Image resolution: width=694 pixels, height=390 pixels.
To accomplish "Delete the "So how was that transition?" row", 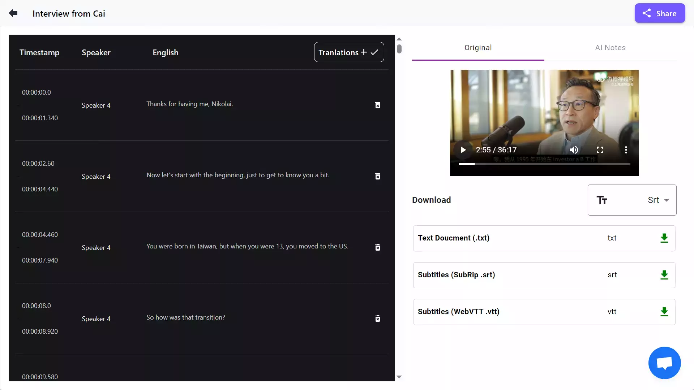I will (x=378, y=318).
